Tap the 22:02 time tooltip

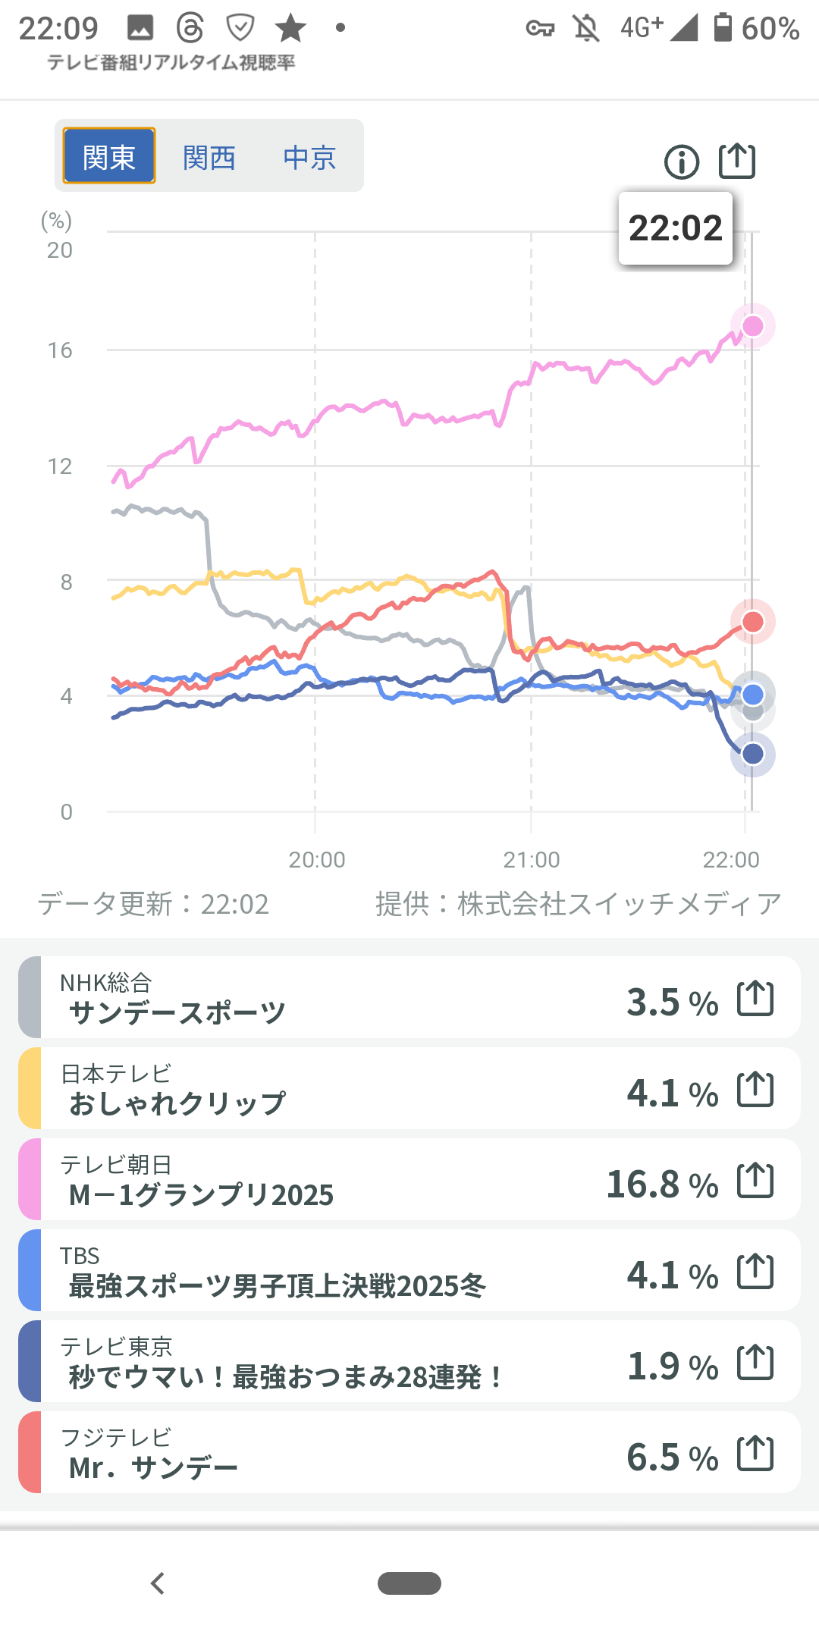[676, 228]
